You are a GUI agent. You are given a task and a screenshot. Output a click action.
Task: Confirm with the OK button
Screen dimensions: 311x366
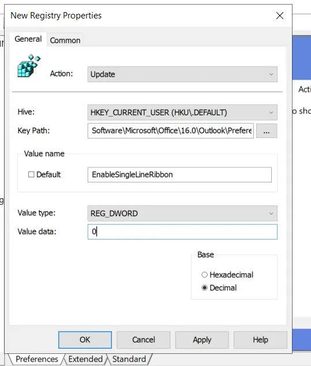(x=85, y=340)
